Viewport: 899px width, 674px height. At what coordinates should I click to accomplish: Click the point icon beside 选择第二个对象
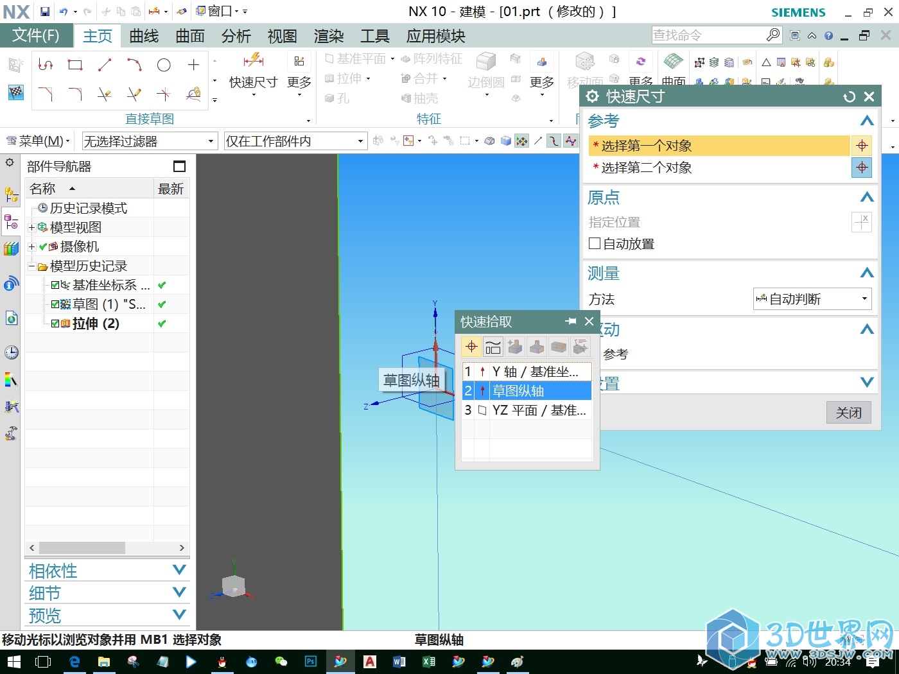(x=862, y=168)
